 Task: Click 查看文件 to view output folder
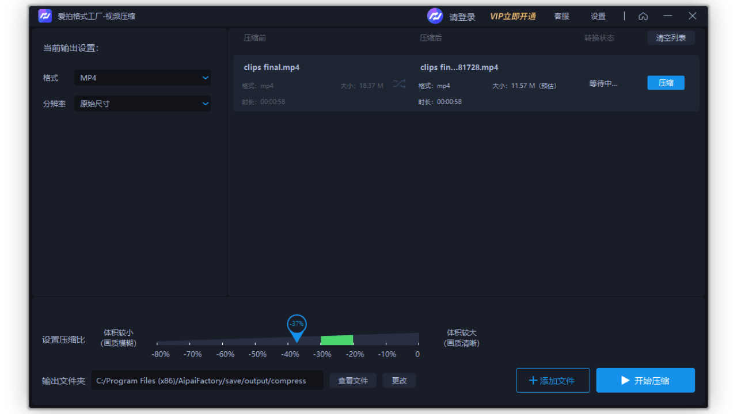[x=352, y=380]
